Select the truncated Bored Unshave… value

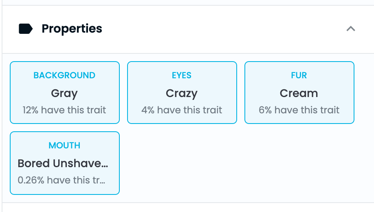(63, 163)
